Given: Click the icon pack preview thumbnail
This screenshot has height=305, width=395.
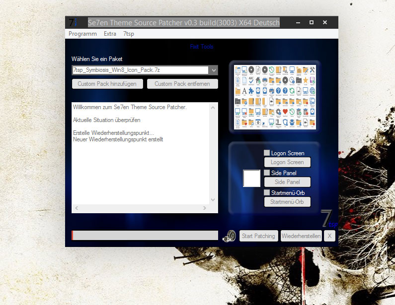Looking at the screenshot, I should click(x=275, y=97).
